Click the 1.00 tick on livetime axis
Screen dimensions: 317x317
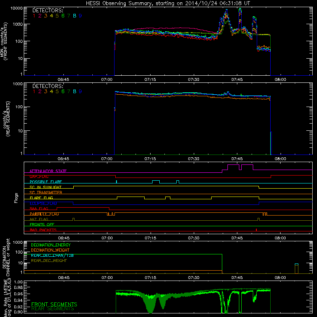(x=19, y=282)
